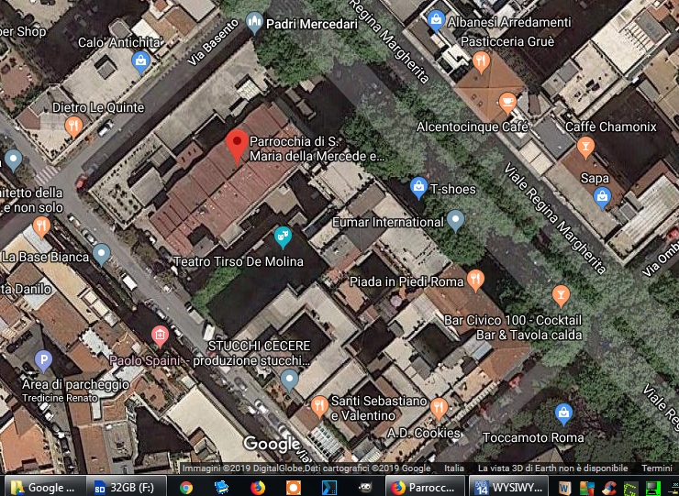Click the La Base Bianca gray pin
The width and height of the screenshot is (679, 496).
click(x=101, y=254)
